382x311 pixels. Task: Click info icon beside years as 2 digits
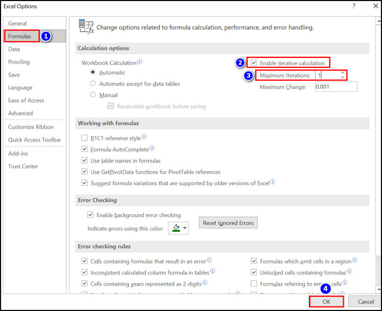(205, 283)
